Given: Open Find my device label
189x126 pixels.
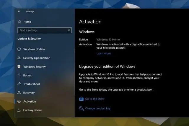Looking at the screenshot, I should coord(32,110).
